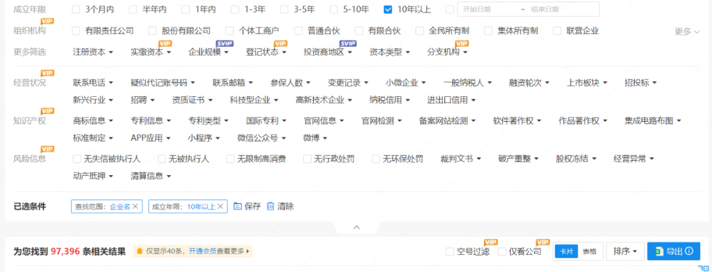Remove the 查找范围 企业名 filter tag
Screen dimensions: 712x272
pyautogui.click(x=135, y=206)
